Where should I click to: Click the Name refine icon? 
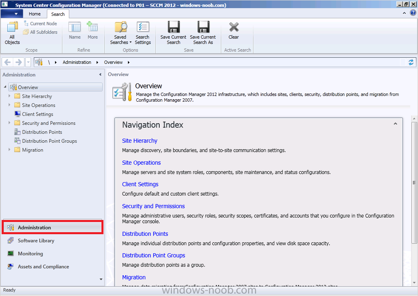point(75,30)
